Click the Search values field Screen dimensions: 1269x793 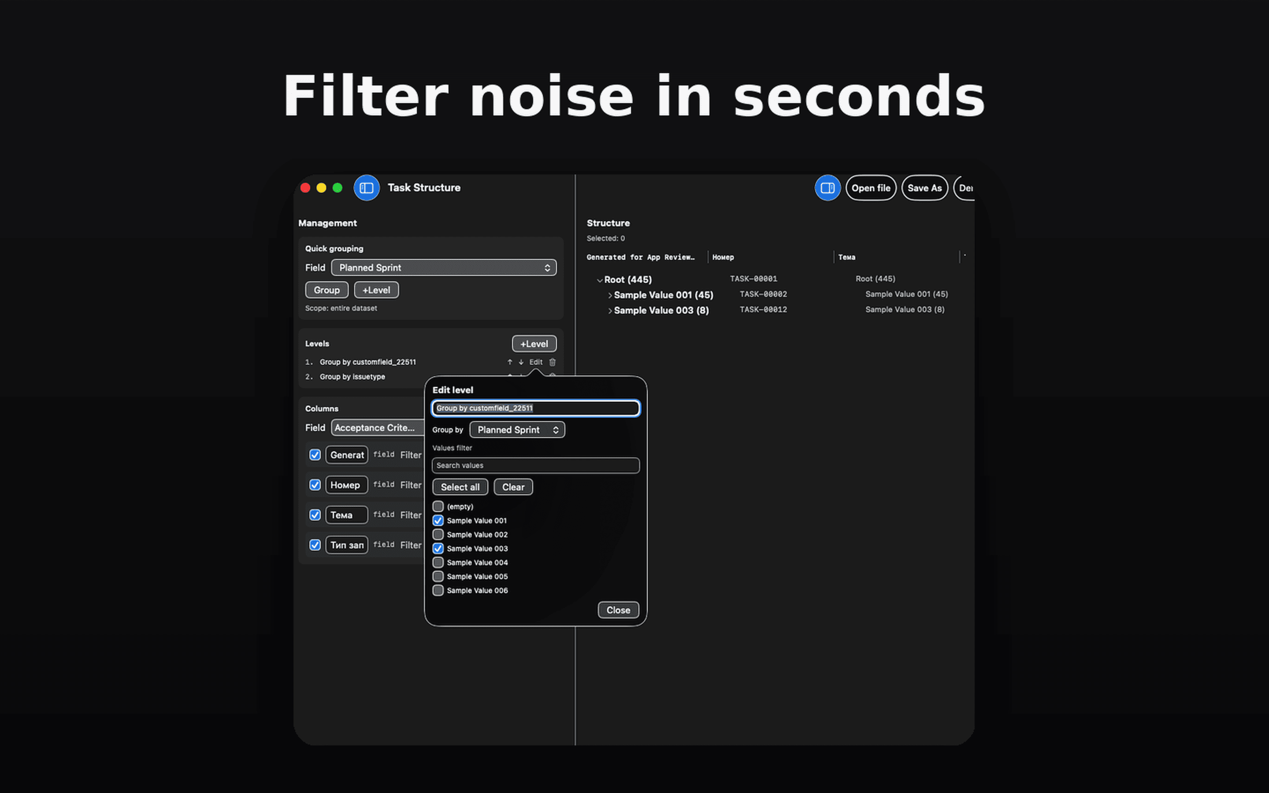(x=535, y=465)
